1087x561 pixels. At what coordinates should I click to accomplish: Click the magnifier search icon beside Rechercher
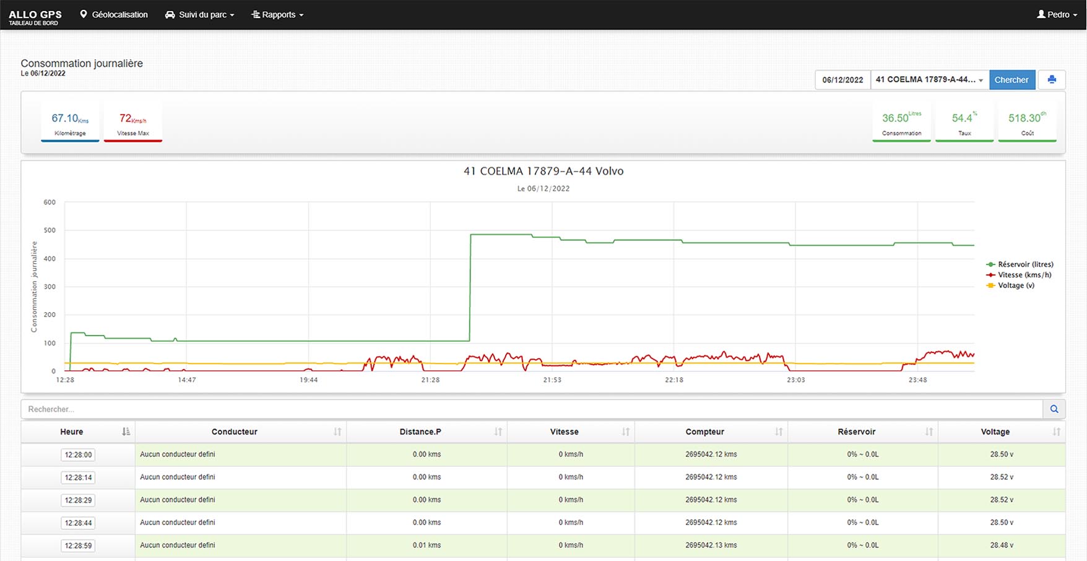tap(1054, 409)
